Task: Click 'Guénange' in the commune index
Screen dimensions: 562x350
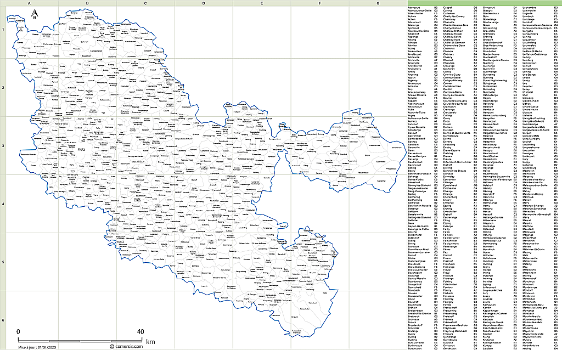Action: (x=489, y=66)
